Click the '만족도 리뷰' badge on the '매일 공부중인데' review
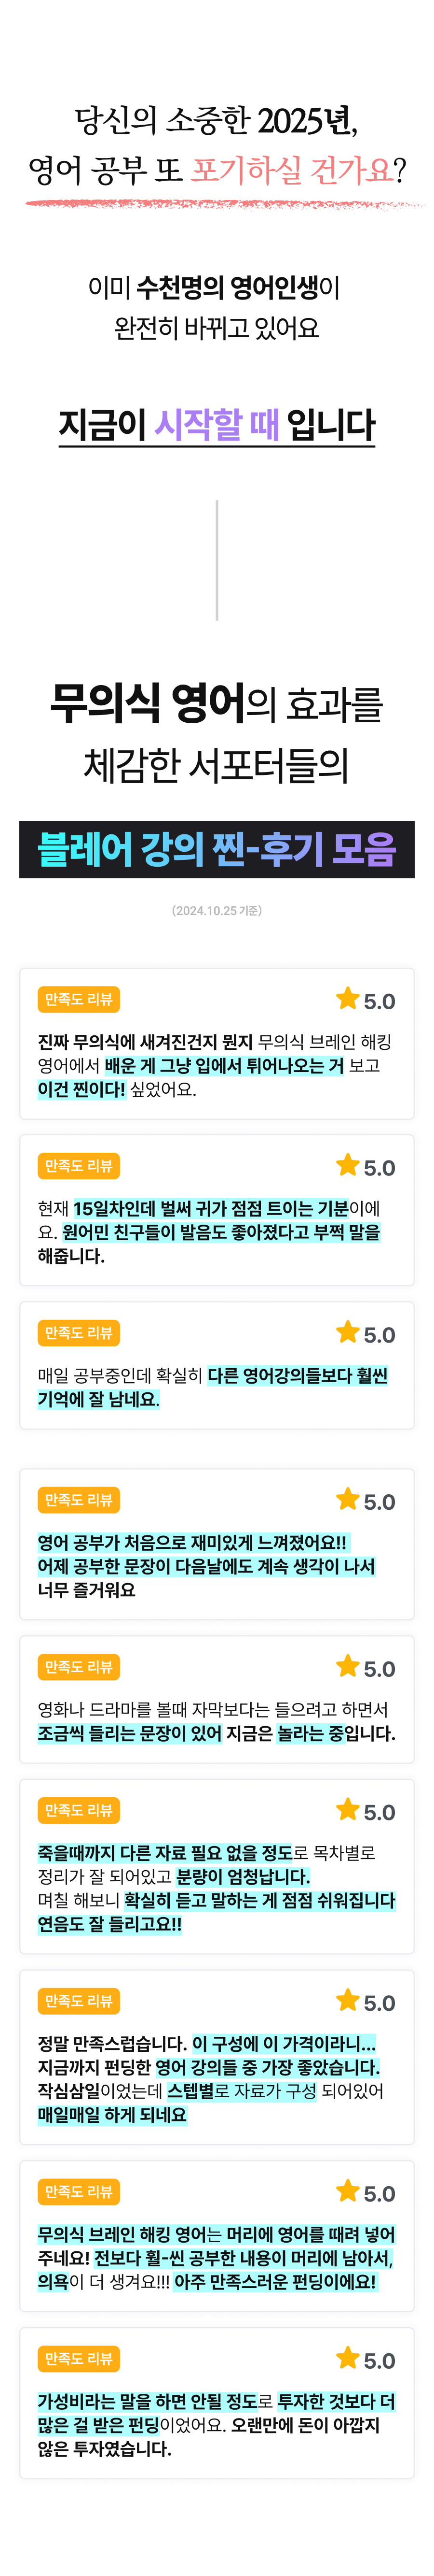This screenshot has width=434, height=2576. coord(79,1333)
